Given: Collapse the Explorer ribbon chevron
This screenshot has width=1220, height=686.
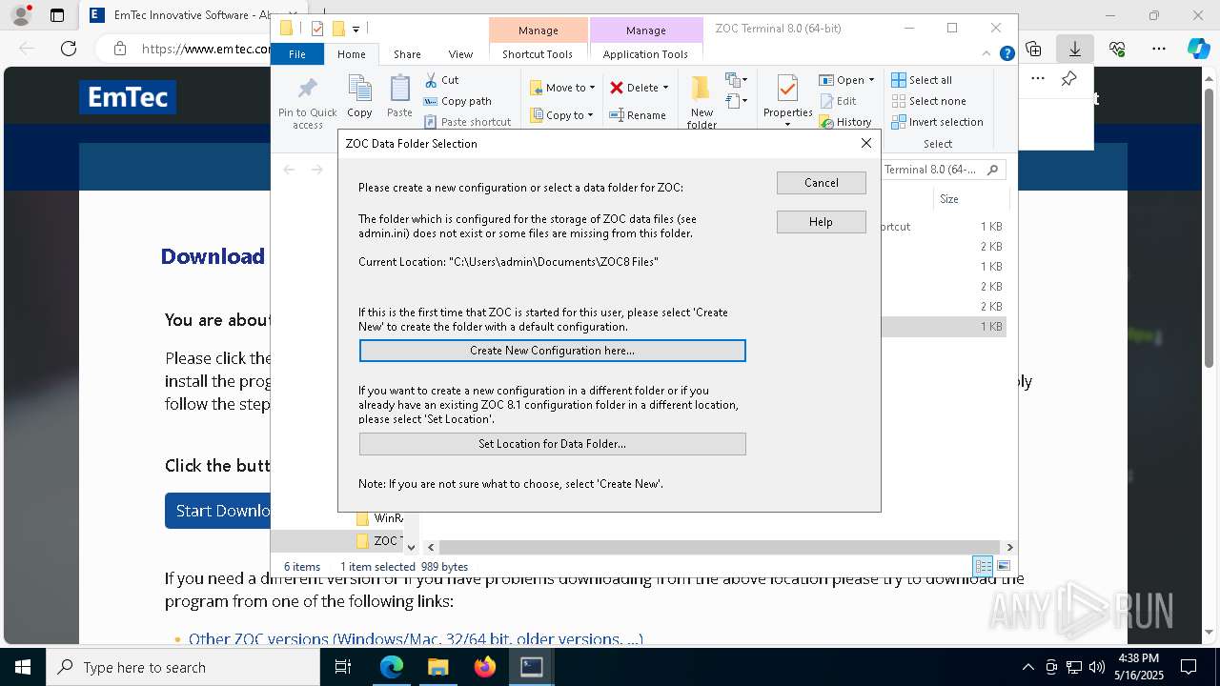Looking at the screenshot, I should point(988,54).
